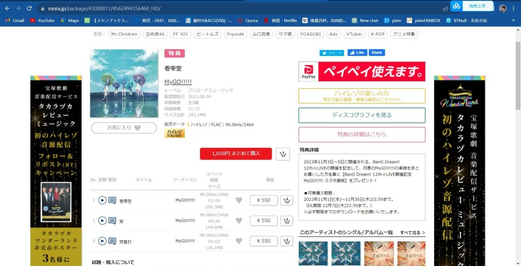Viewport: 521px width, 266px height.
Task: Open ディスコグラフィを見る
Action: 362,115
